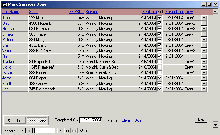Open Crew dropdown for 4900 Roper Ln row

coord(204,23)
